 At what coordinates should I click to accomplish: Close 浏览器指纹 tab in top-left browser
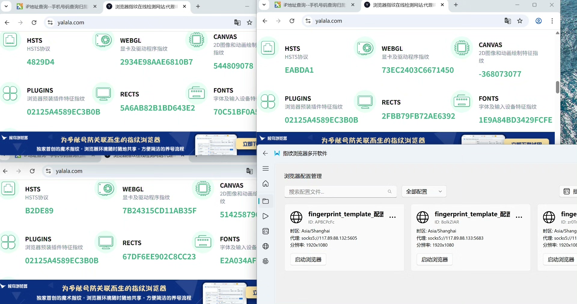coord(185,6)
